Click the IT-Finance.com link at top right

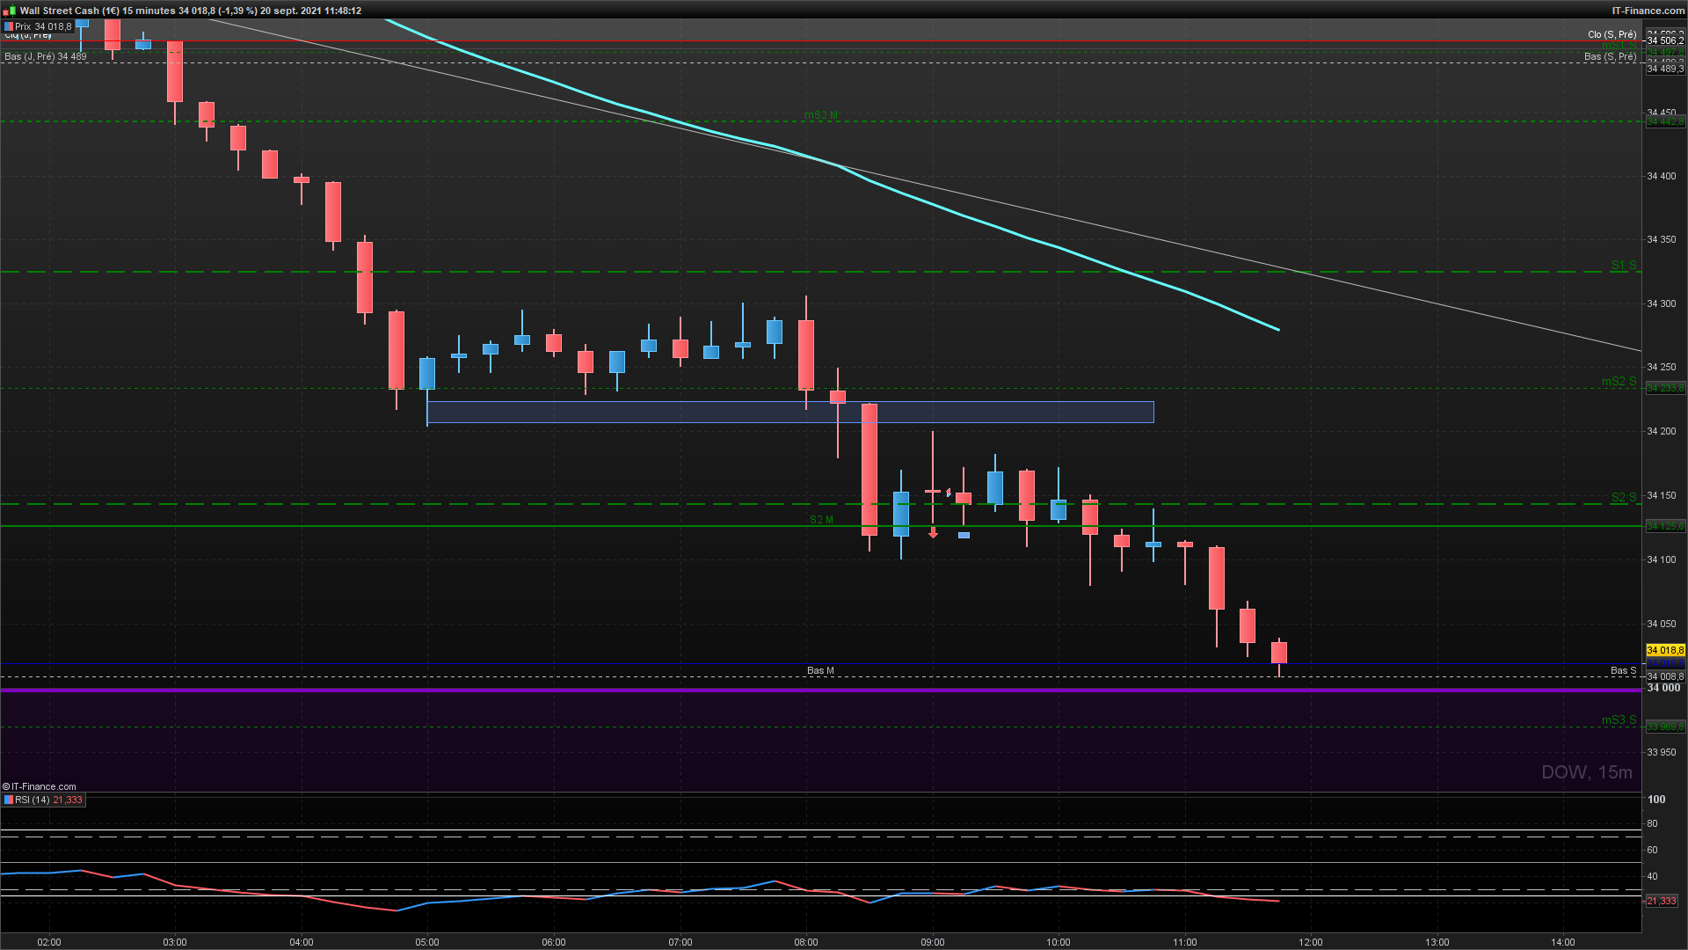point(1648,11)
